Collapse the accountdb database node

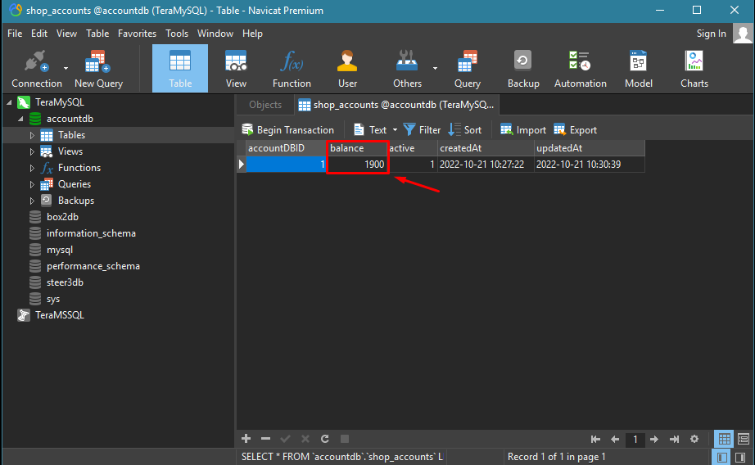pyautogui.click(x=20, y=119)
